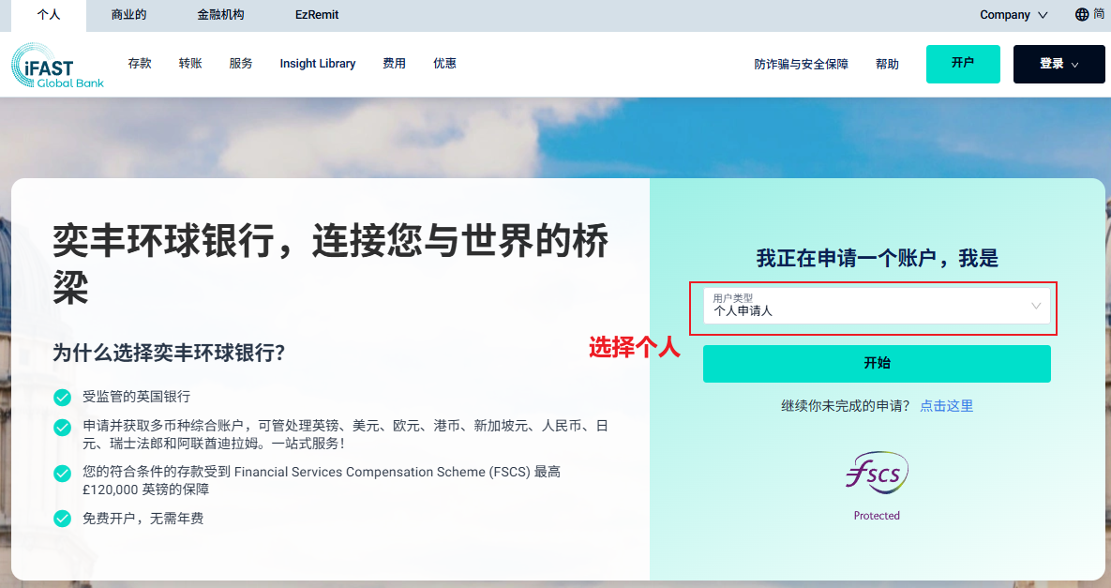Open the Insight Library menu

pyautogui.click(x=318, y=64)
